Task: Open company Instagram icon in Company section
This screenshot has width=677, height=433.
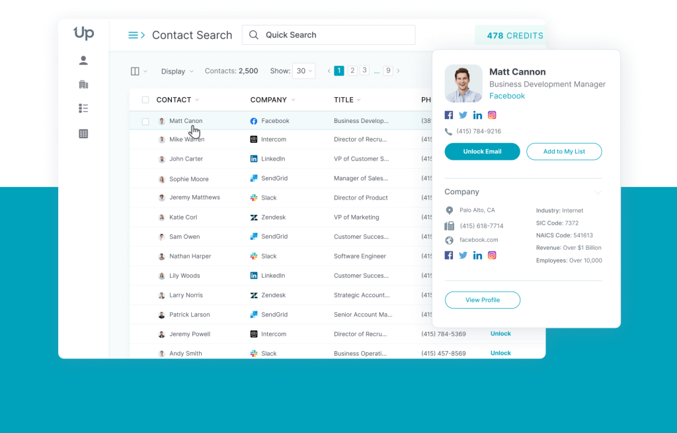Action: 492,255
